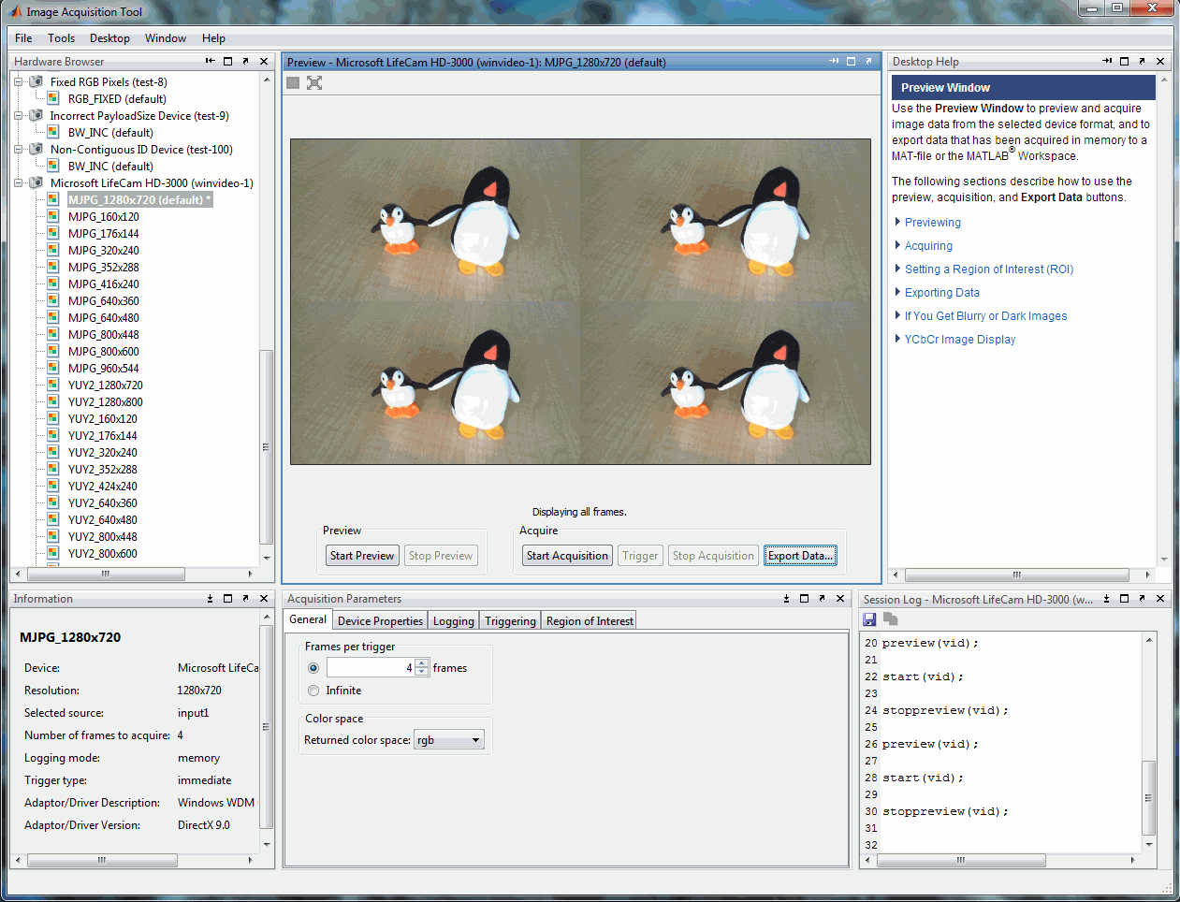Select MJPG_1280x720 (default) tree item
This screenshot has width=1180, height=902.
point(139,199)
